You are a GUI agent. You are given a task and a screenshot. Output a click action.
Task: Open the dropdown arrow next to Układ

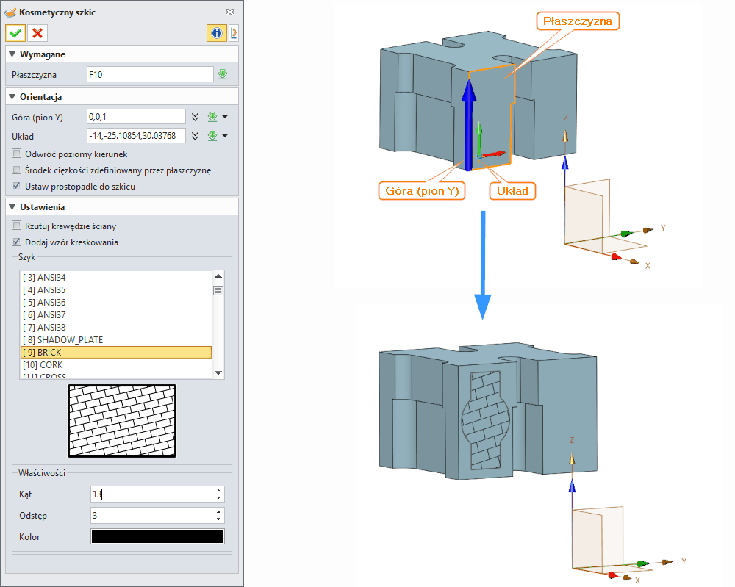click(x=224, y=135)
